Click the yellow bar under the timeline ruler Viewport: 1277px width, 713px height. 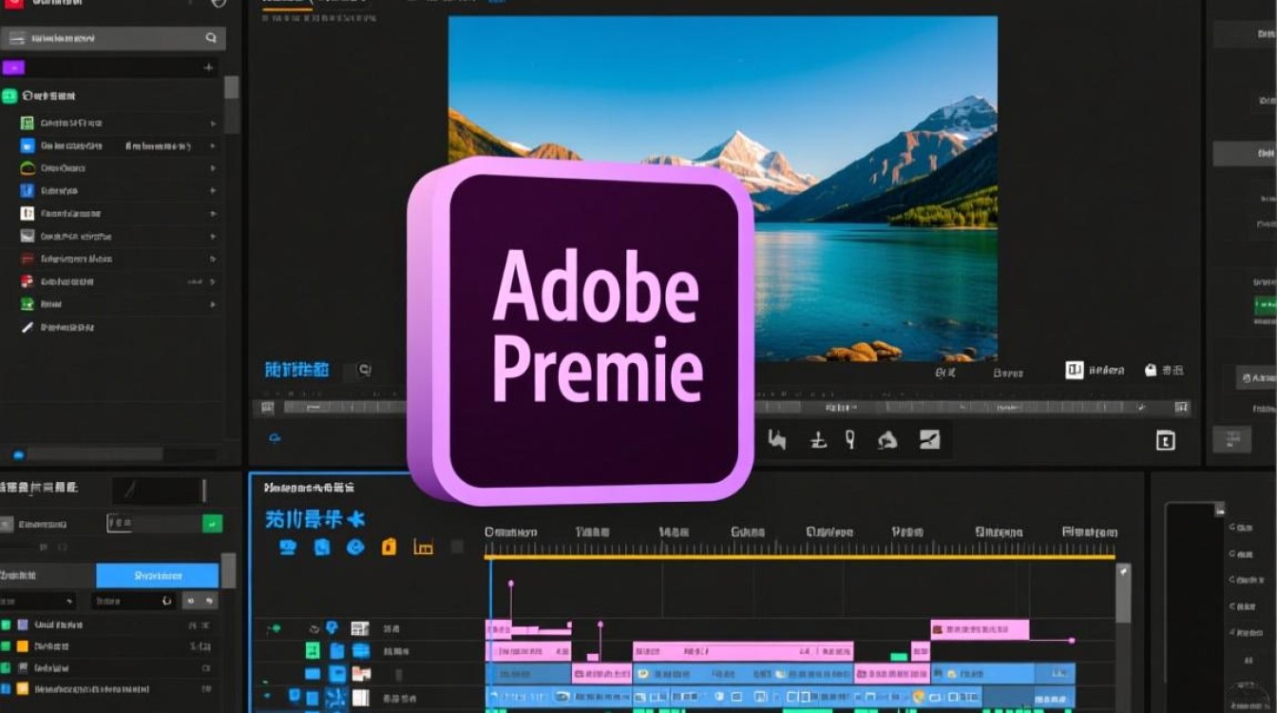pos(800,557)
